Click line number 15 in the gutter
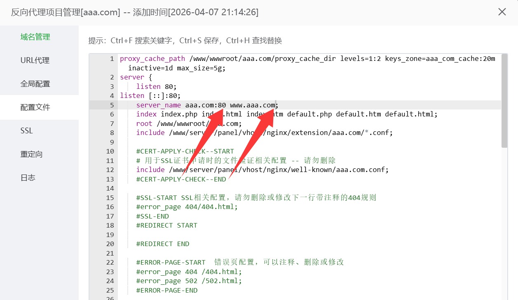 [x=110, y=197]
